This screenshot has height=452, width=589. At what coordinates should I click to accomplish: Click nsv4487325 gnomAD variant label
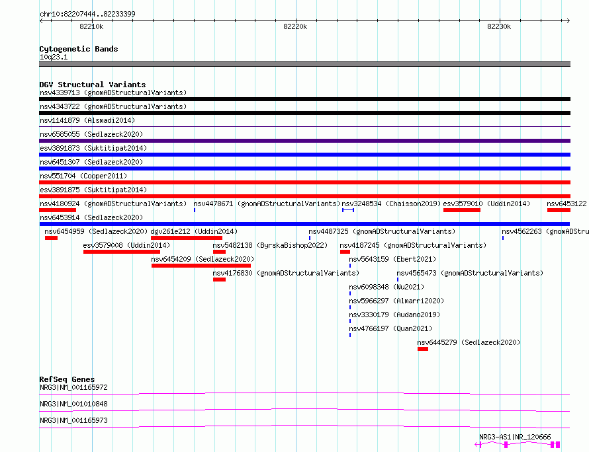pos(382,231)
